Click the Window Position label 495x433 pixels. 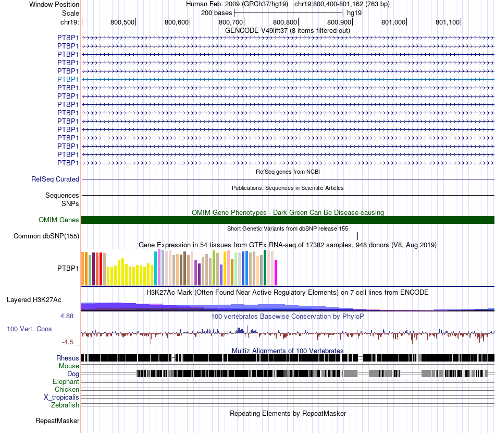coord(54,4)
